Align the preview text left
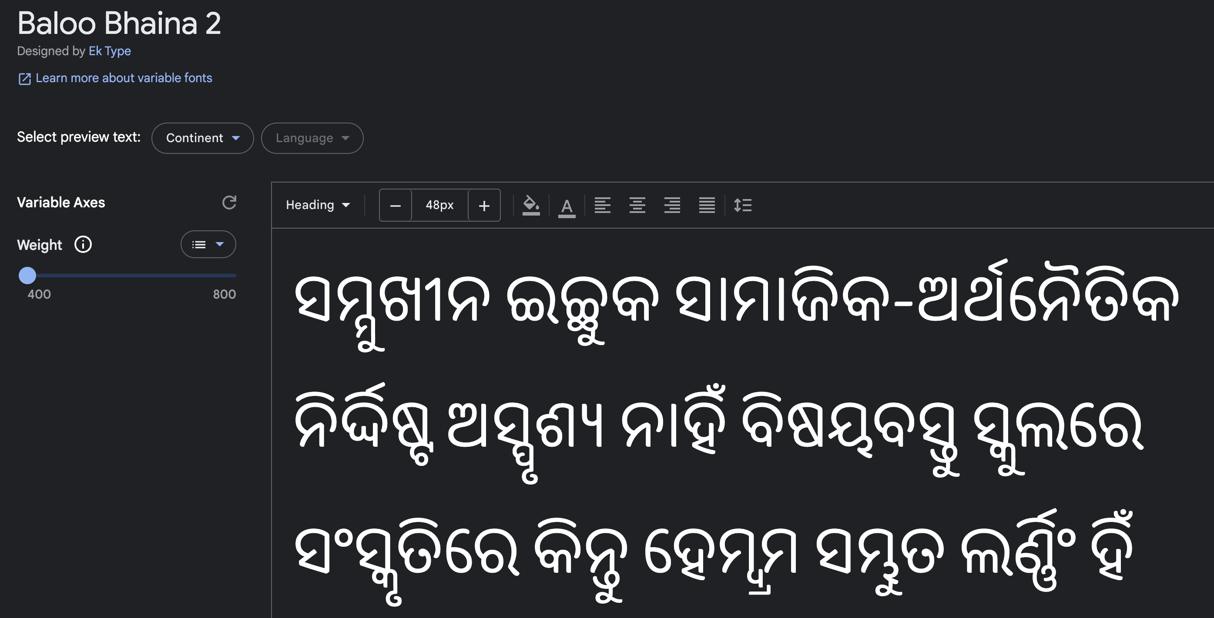 [x=603, y=205]
